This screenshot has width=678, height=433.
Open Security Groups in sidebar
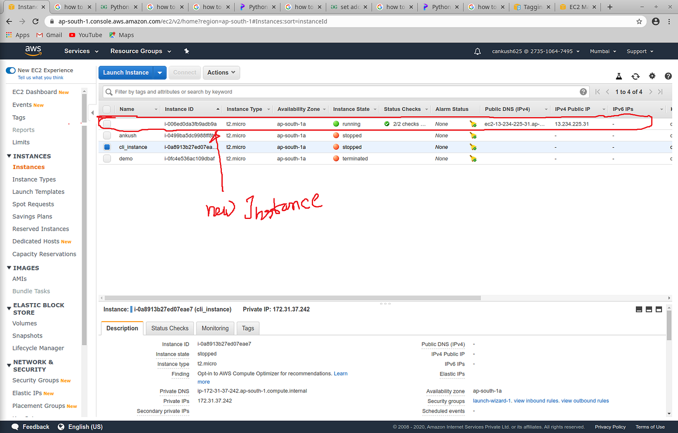[35, 380]
